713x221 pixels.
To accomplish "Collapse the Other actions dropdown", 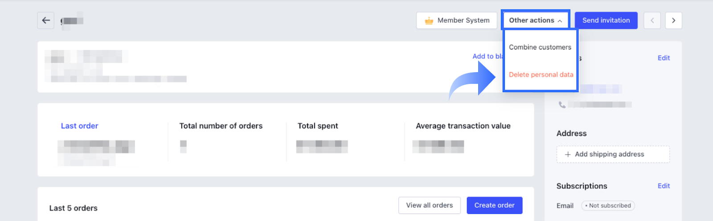I will pyautogui.click(x=535, y=20).
